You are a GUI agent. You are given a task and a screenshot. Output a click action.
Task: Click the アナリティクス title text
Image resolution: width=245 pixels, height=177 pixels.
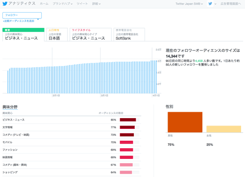click(22, 3)
